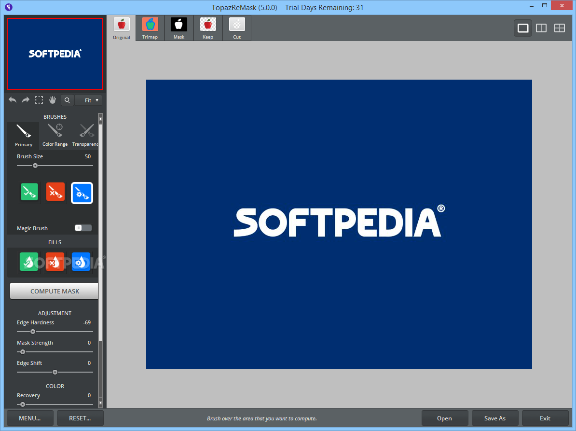Maximize the TopazReMask window
Screen dimensions: 576x431
pos(545,5)
